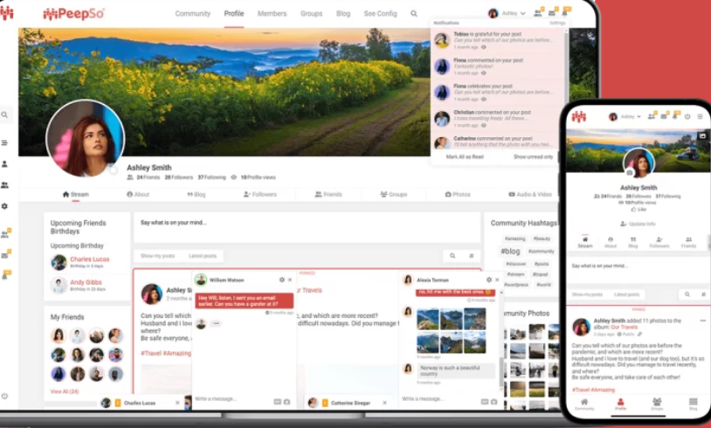This screenshot has width=711, height=428.
Task: Close the Charles Lucas minimized chat
Action: click(177, 403)
